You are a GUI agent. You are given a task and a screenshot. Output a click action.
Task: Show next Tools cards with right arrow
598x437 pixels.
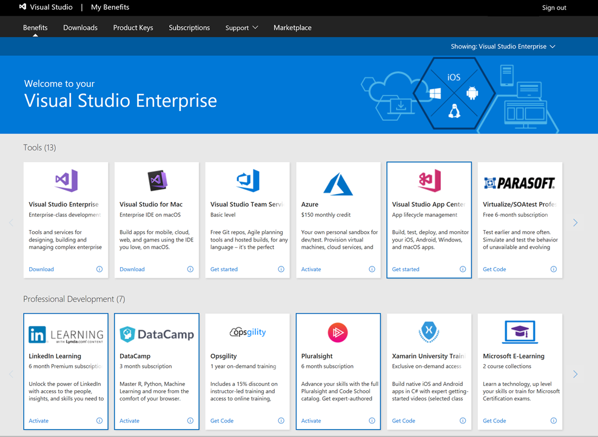(575, 223)
